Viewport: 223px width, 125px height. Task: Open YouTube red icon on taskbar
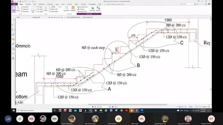(126, 110)
